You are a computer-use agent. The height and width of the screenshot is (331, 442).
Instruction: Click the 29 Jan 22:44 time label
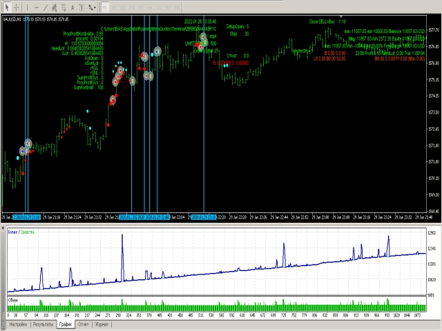click(x=279, y=217)
